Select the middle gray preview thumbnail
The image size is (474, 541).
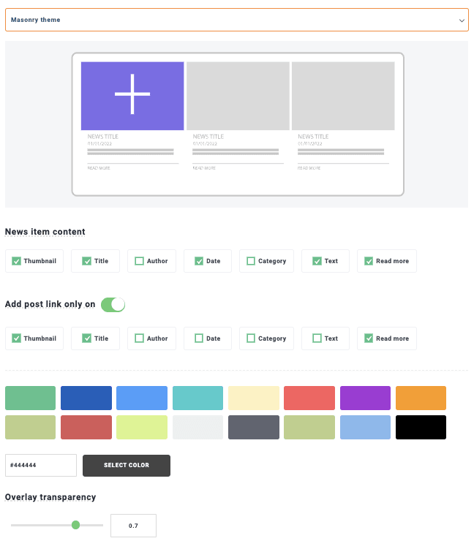[238, 95]
